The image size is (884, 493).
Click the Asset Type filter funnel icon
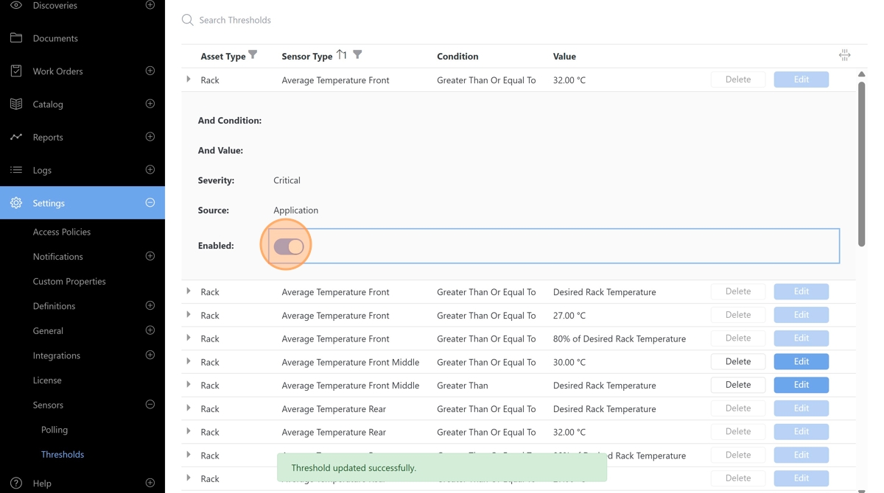[253, 55]
